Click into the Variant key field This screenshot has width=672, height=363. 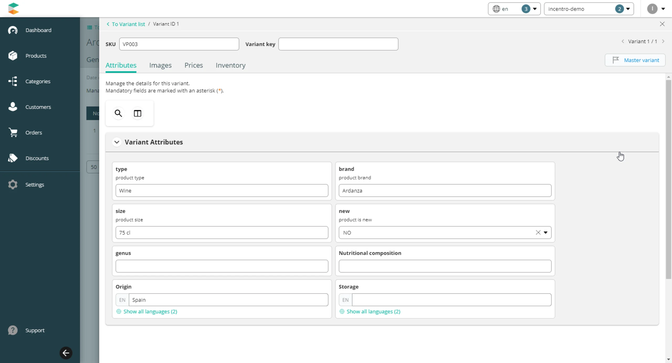[x=338, y=44]
